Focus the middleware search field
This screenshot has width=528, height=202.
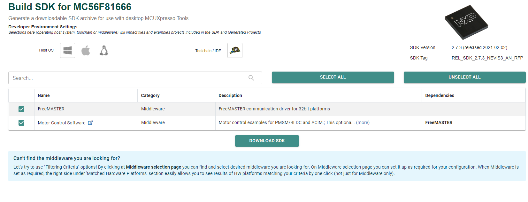[128, 78]
